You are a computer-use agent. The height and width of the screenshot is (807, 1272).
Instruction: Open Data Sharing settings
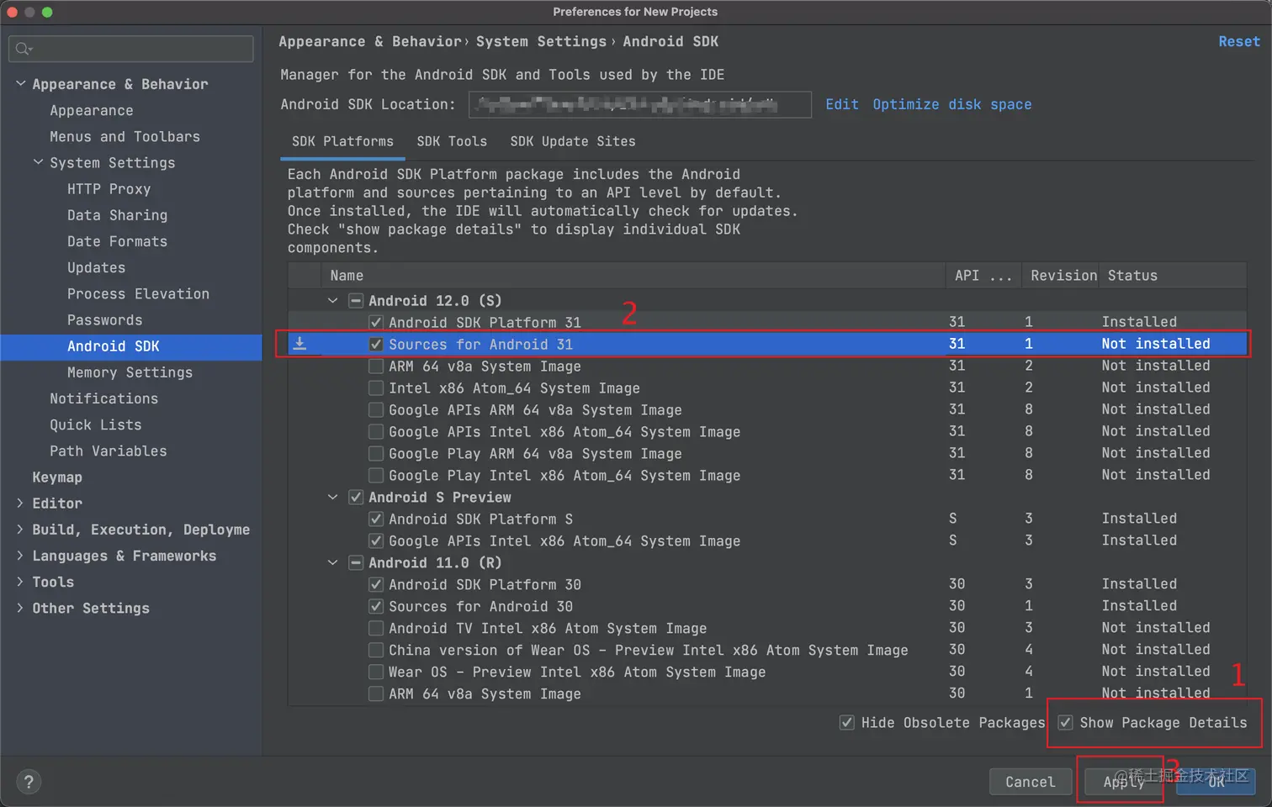tap(117, 215)
